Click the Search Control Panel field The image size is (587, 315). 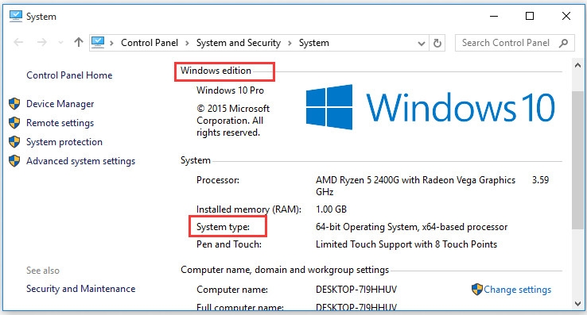click(515, 43)
